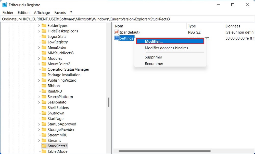The height and width of the screenshot is (154, 255).
Task: Select the StreamMRU tree label
Action: [x=57, y=135]
